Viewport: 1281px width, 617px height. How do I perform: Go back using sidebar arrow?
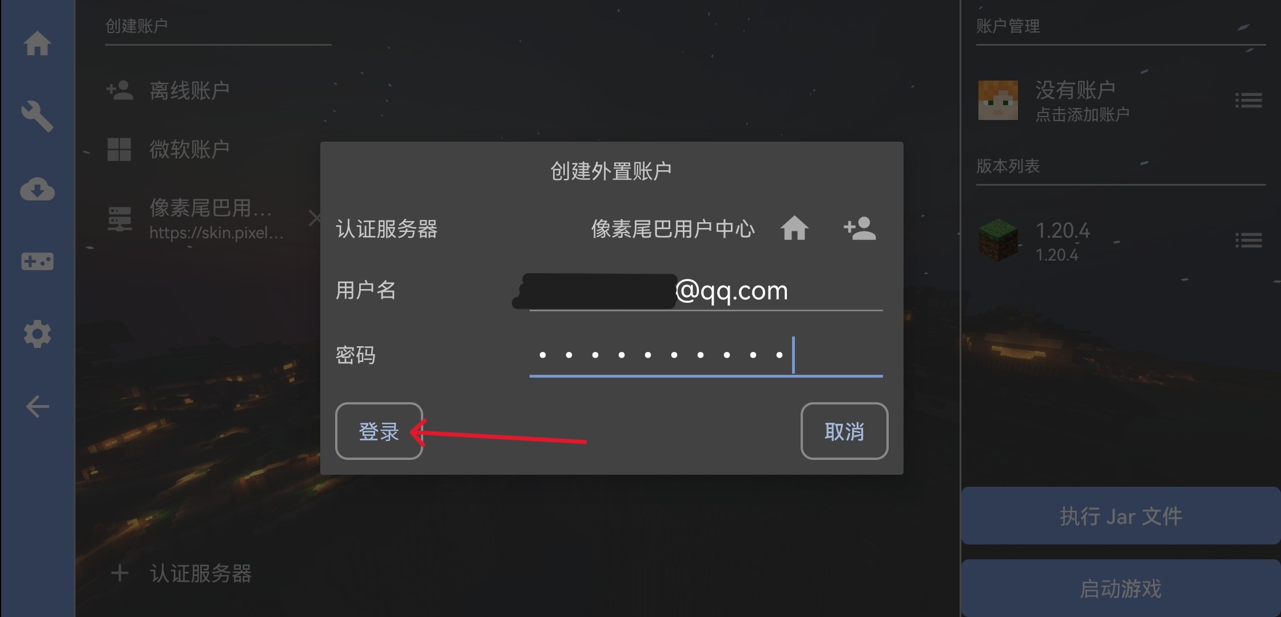pos(37,407)
